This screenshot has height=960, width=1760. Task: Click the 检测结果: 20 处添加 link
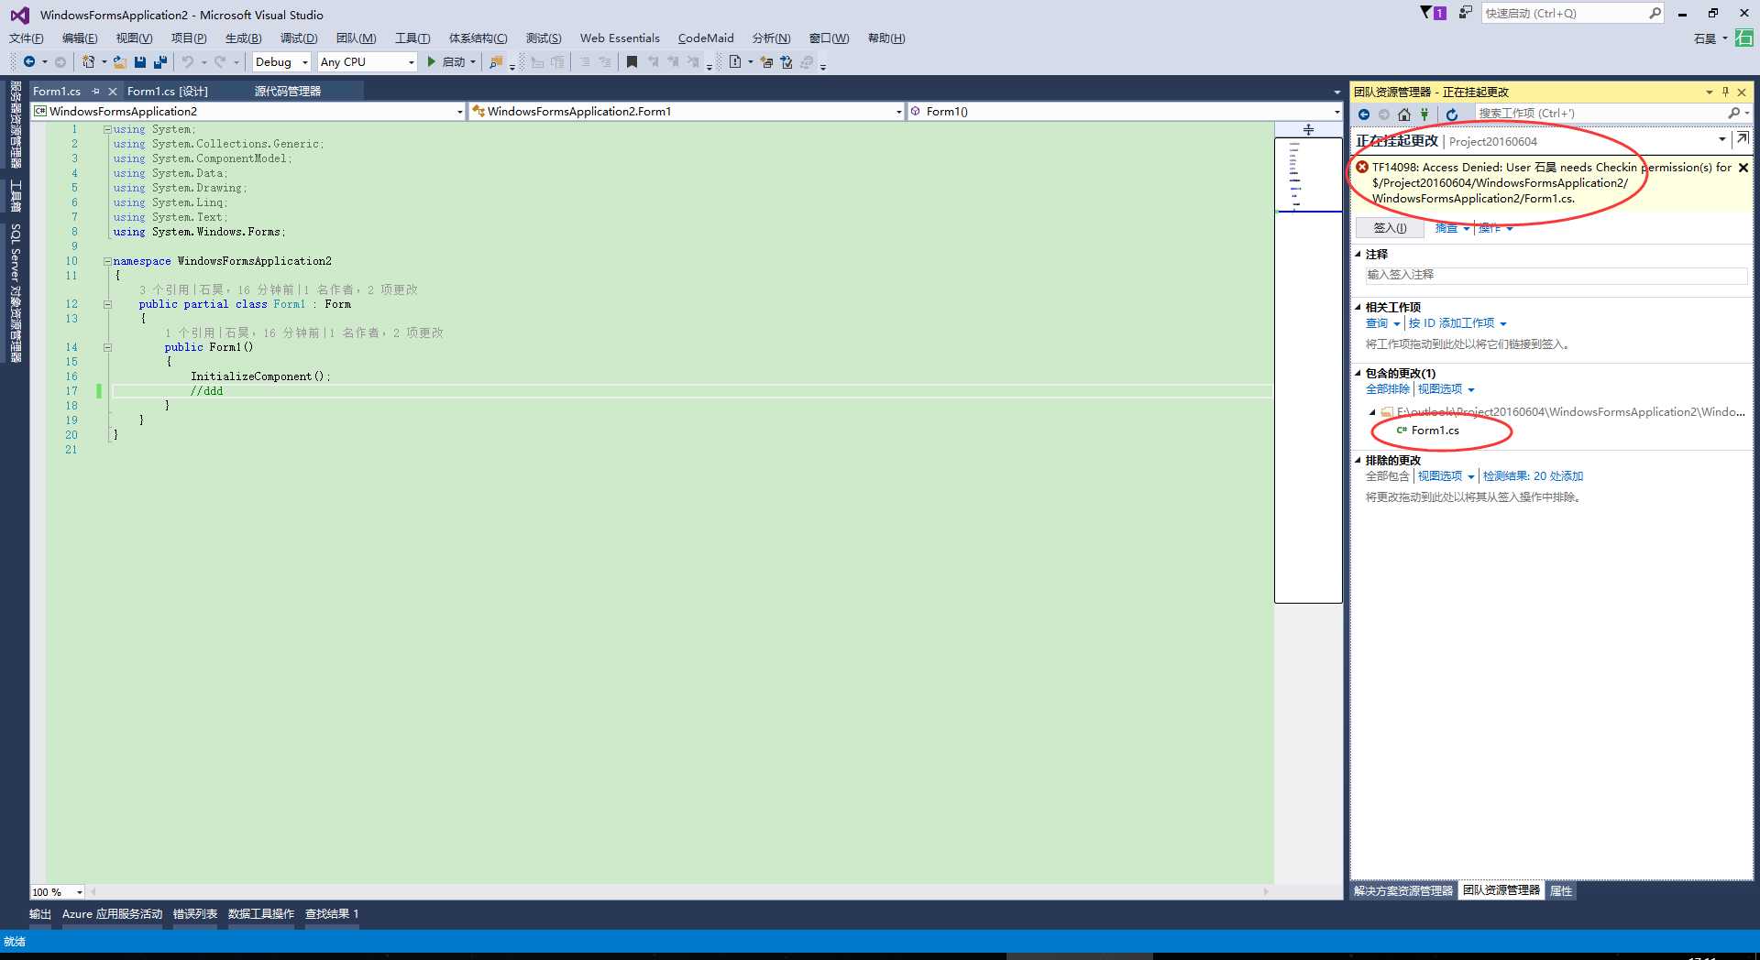[x=1533, y=476]
